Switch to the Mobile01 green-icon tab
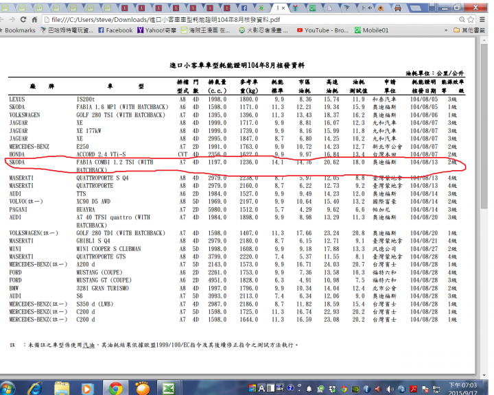This screenshot has width=494, height=395. [x=313, y=8]
